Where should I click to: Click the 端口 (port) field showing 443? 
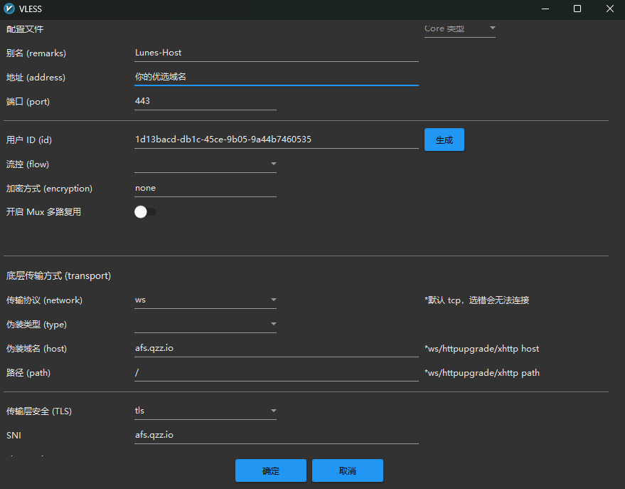click(x=205, y=101)
